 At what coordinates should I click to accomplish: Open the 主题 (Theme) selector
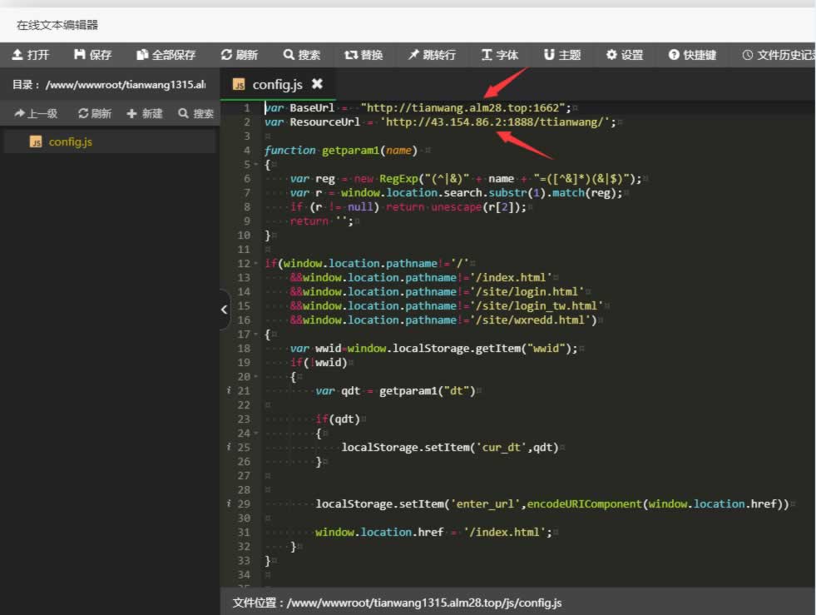click(562, 55)
